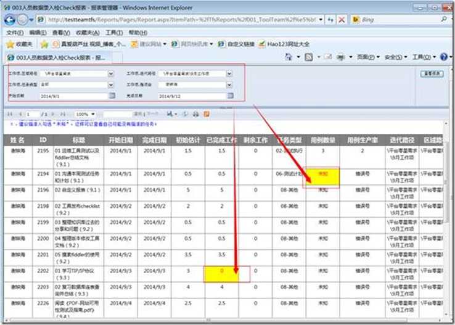Click the horizontal scrollbar at the bottom
Screen dimensions: 455x325
[x=208, y=320]
